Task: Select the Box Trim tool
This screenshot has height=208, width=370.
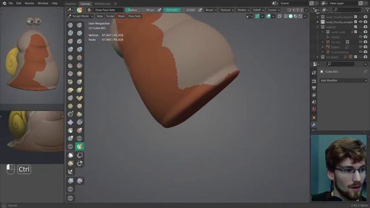Action: click(x=80, y=163)
